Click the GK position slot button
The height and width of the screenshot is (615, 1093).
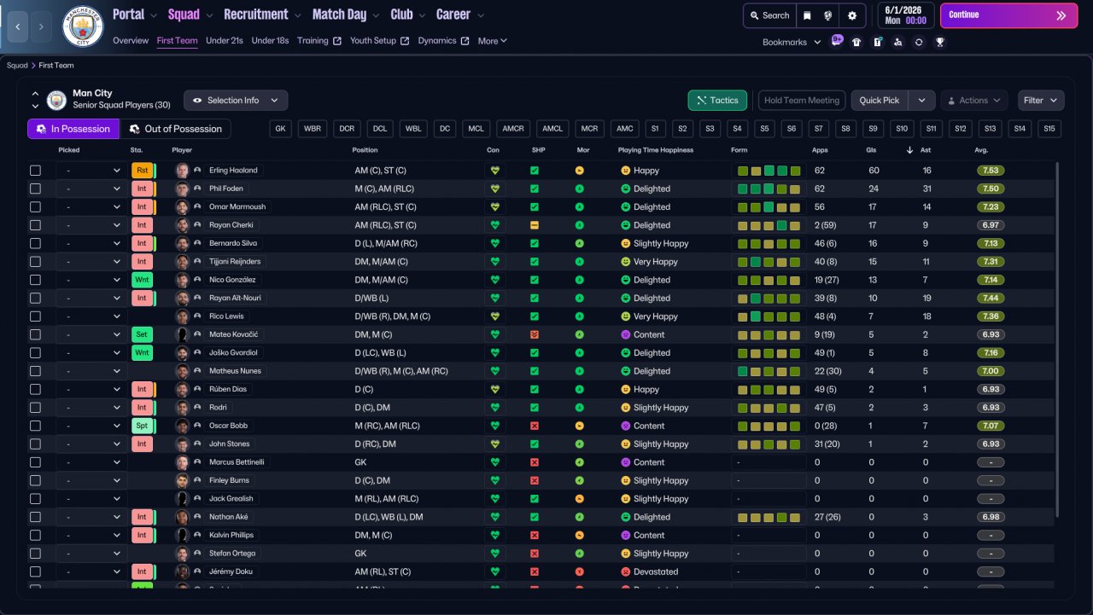282,129
